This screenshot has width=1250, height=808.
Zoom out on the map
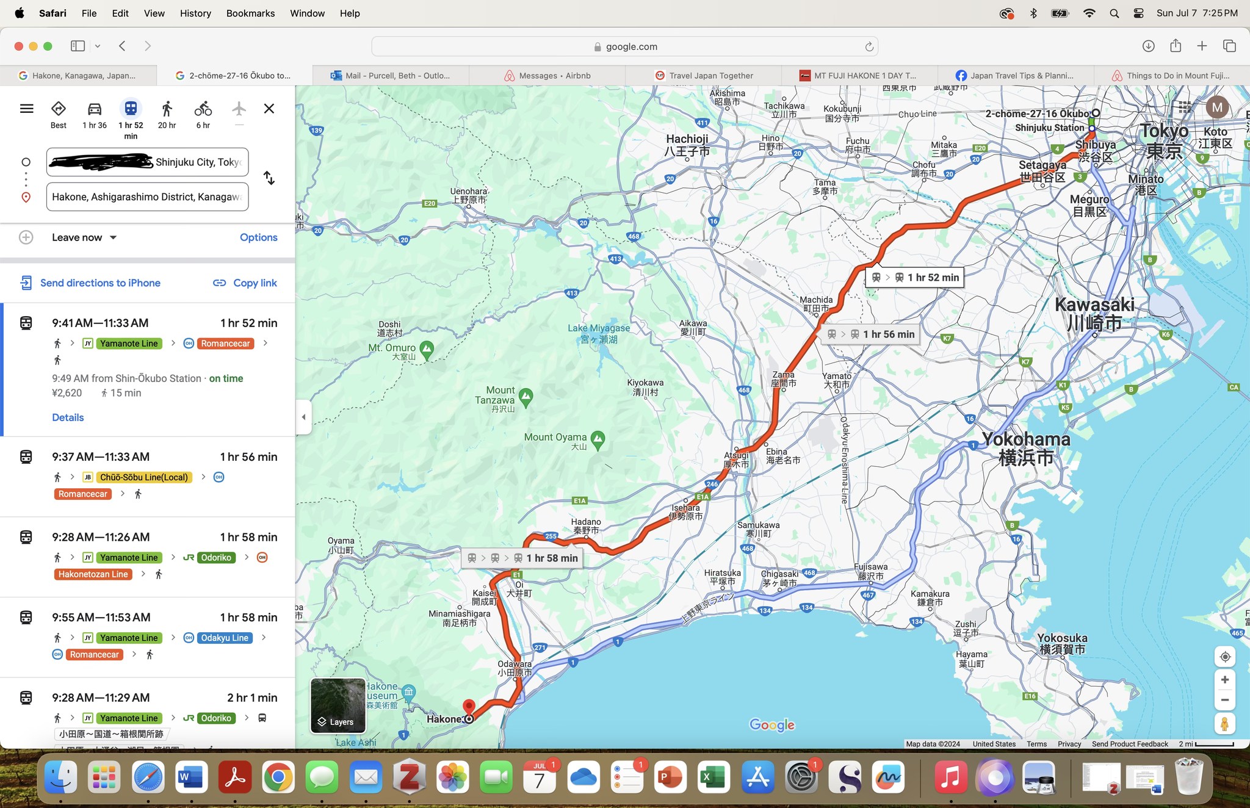tap(1225, 700)
